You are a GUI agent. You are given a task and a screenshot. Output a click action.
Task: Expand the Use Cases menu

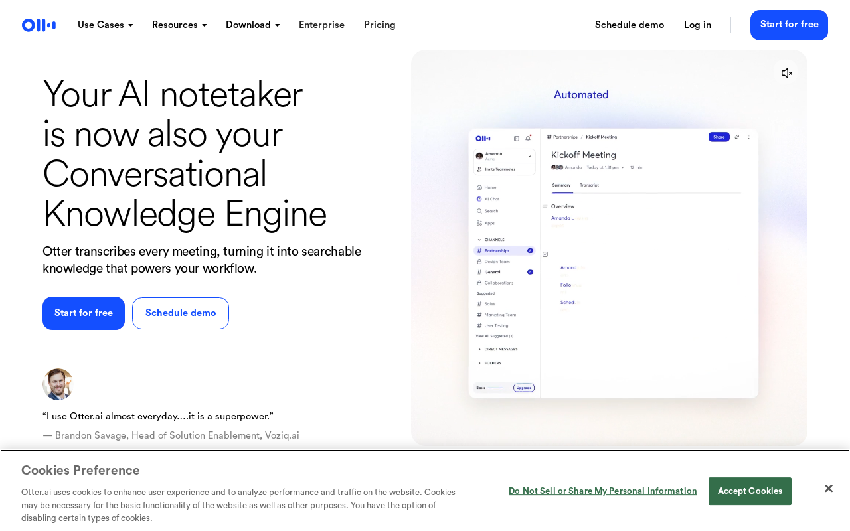(106, 25)
